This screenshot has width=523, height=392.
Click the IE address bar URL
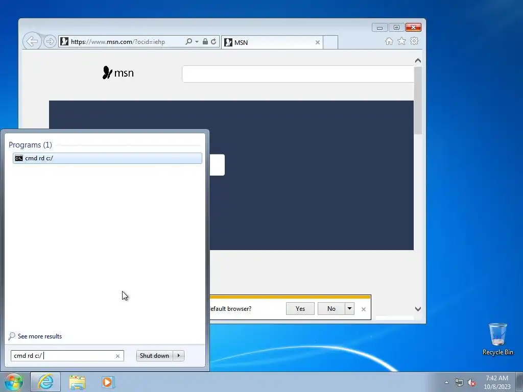pos(118,42)
